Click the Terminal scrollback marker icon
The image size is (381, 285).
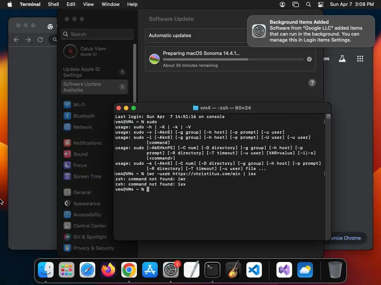pos(329,116)
